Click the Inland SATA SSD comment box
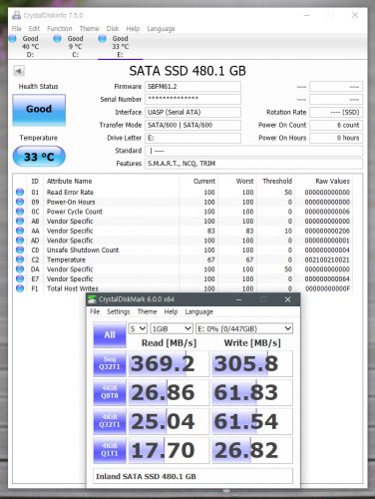This screenshot has width=375, height=499. tap(192, 476)
